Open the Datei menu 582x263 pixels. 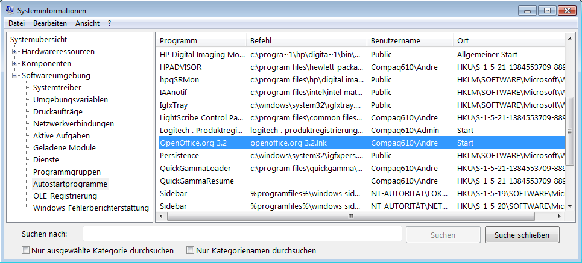(17, 23)
